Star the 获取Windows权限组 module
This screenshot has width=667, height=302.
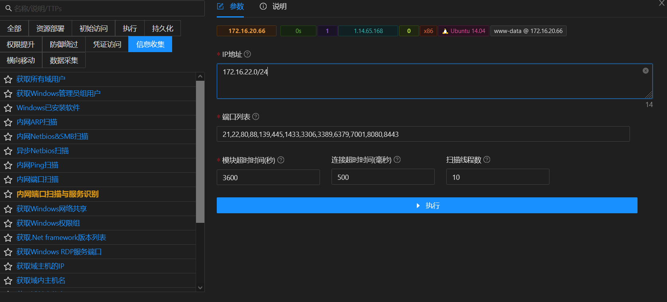point(8,224)
